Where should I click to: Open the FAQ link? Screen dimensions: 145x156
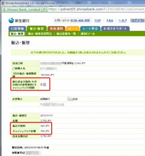pyautogui.click(x=110, y=21)
